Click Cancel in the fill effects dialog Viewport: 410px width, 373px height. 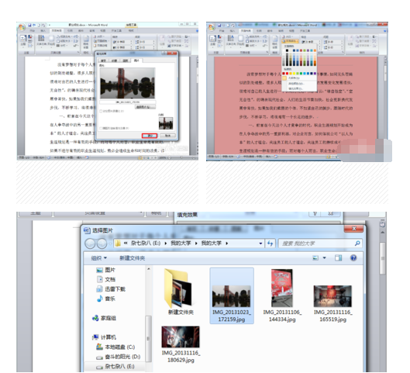pyautogui.click(x=167, y=136)
